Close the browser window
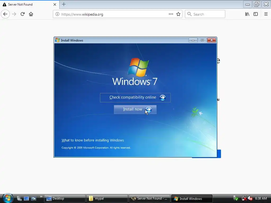 (x=266, y=4)
